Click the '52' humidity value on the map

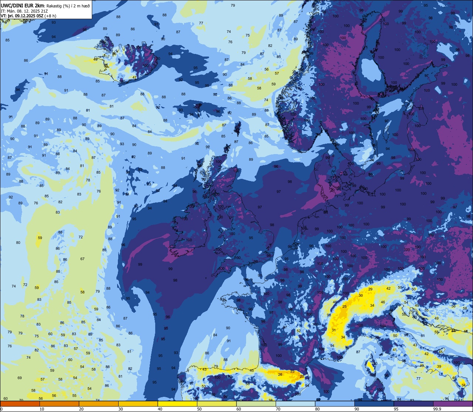(298, 331)
